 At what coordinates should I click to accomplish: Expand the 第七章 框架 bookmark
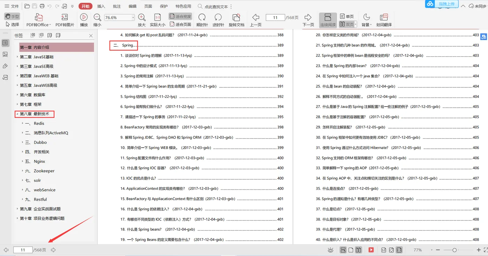pos(17,104)
